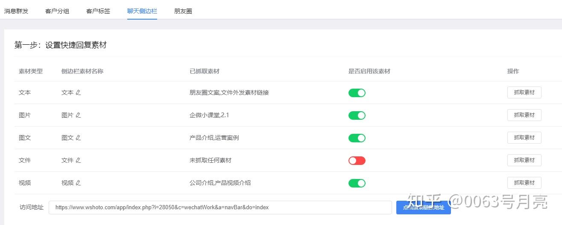
Task: Enable the 文件 material toggle
Action: click(357, 160)
